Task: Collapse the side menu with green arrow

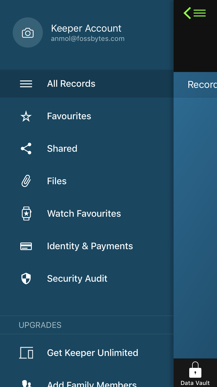Action: 194,13
